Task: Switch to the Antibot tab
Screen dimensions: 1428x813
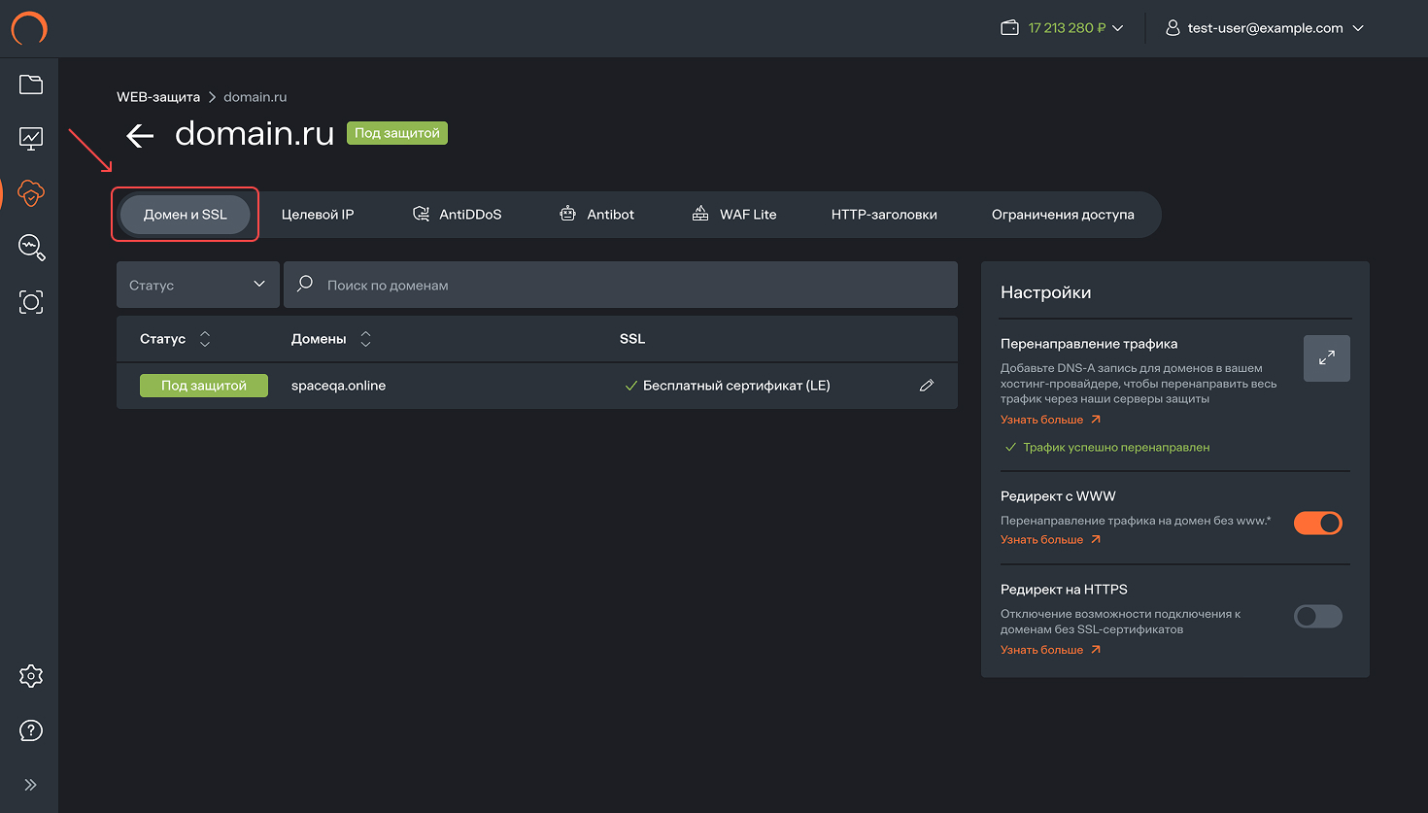Action: pyautogui.click(x=597, y=215)
